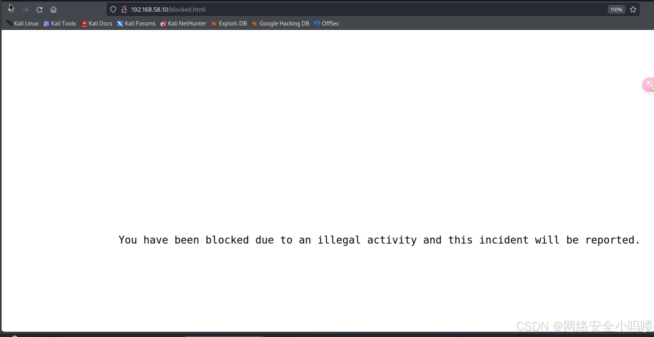Viewport: 654px width, 337px height.
Task: Reload the current page
Action: click(x=39, y=10)
